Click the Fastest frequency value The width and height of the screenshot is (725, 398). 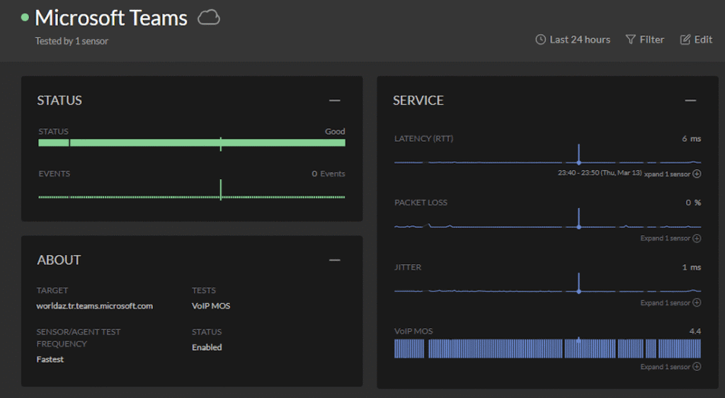pos(50,359)
